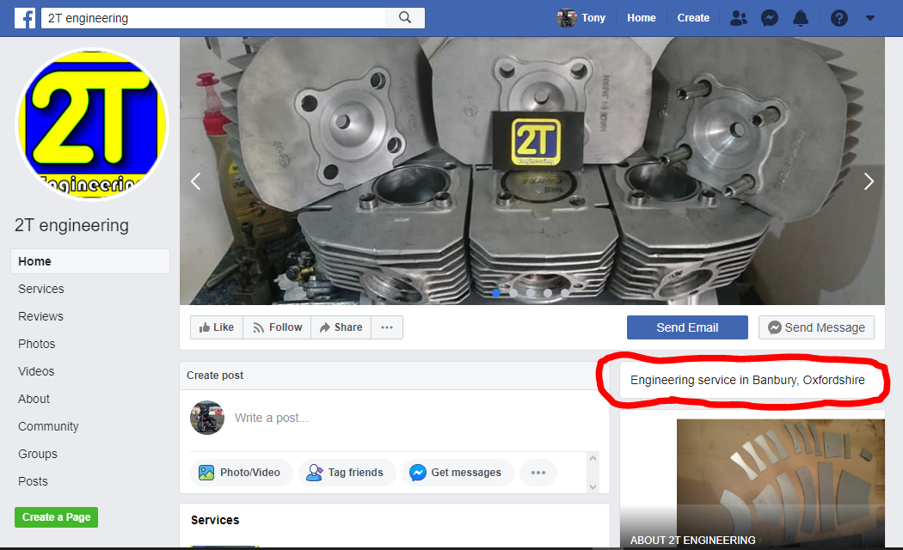The width and height of the screenshot is (903, 550).
Task: Open the About tab in sidebar
Action: [34, 400]
